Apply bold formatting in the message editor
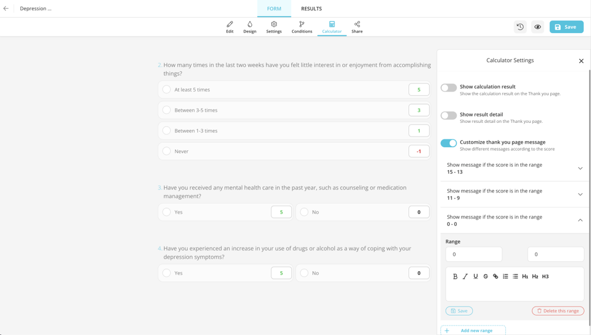Screen dimensions: 591x335 pyautogui.click(x=455, y=277)
